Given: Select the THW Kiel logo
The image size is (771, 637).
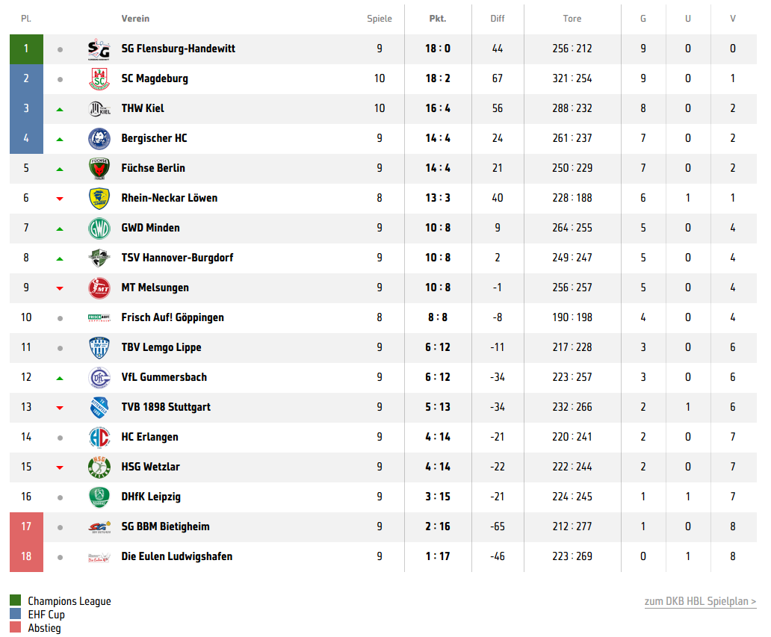Looking at the screenshot, I should 99,108.
